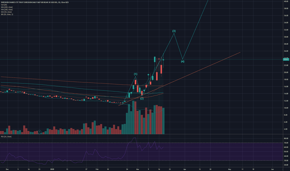Click the 27 date label on time axis
This screenshot has width=290, height=171.
pos(87,169)
